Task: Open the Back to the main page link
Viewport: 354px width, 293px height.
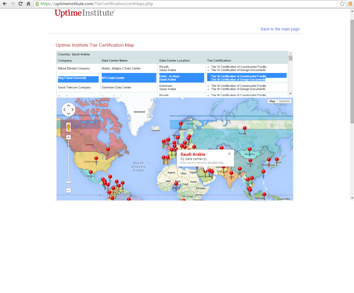Action: (x=280, y=29)
